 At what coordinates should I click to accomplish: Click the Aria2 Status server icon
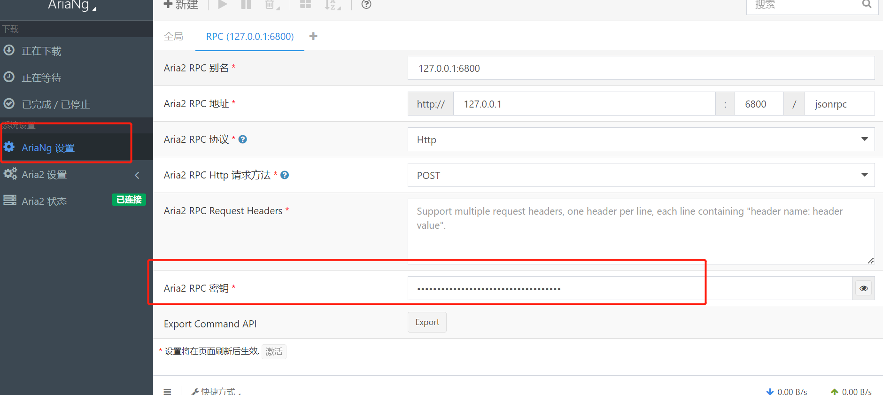(10, 200)
